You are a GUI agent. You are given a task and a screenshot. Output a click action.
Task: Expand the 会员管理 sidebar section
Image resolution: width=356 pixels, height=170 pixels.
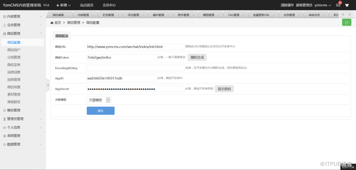coord(22,25)
